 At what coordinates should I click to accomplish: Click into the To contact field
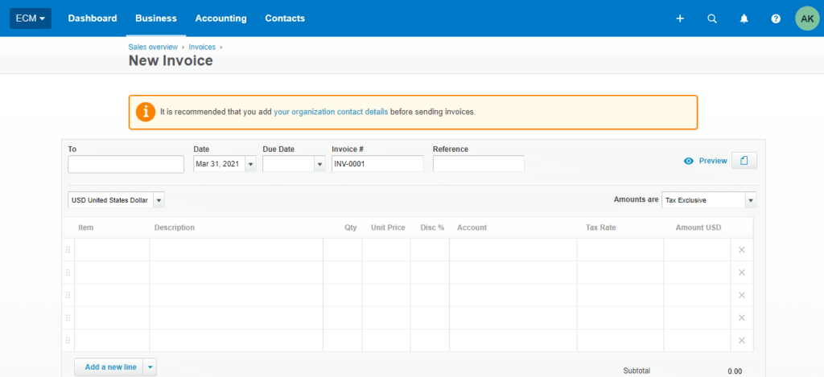[126, 164]
